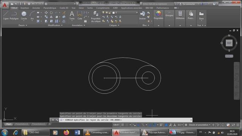Viewport: 242px width, 136px height.
Task: Select the Texte annotation tool
Action: click(72, 15)
